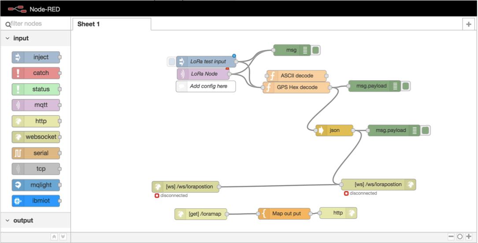This screenshot has height=243, width=478.
Task: Click the filter nodes search field
Action: tap(37, 24)
